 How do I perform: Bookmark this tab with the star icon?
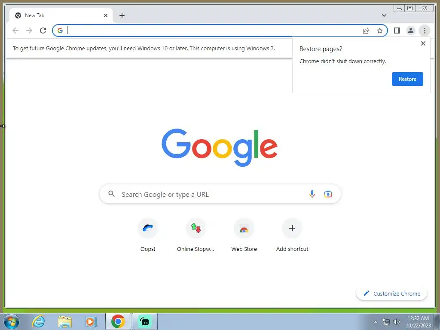coord(380,31)
